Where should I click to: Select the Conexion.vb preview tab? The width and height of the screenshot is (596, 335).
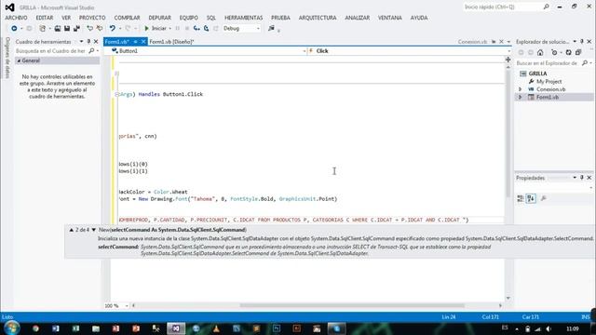[472, 42]
